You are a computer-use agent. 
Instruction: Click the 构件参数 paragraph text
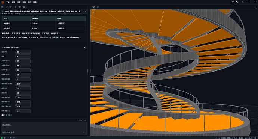coord(30,34)
